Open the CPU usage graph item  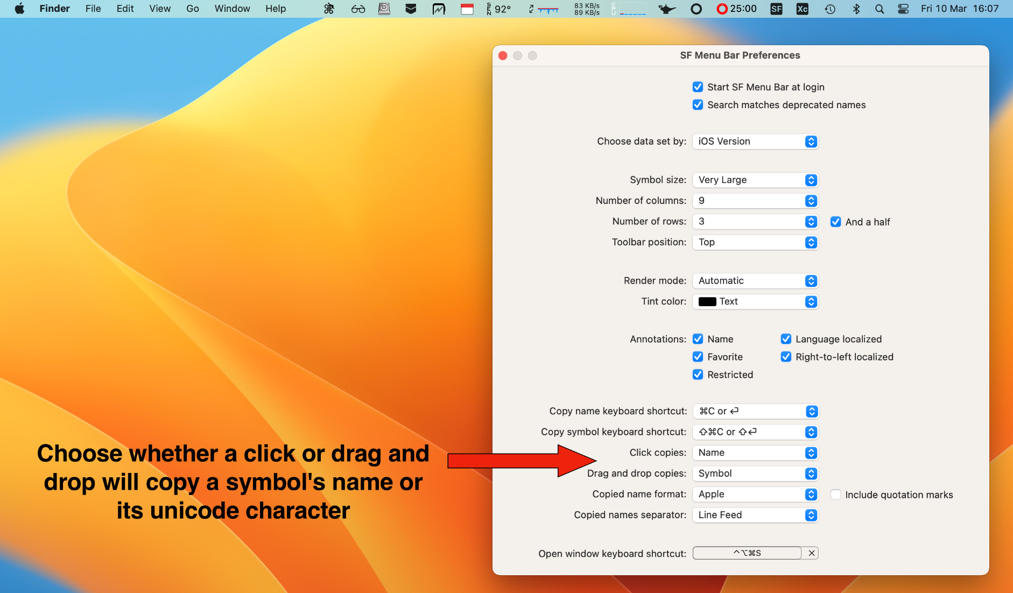pyautogui.click(x=629, y=9)
